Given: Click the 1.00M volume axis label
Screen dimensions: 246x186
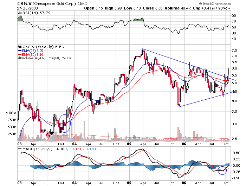Looking at the screenshot, I should [11, 113].
